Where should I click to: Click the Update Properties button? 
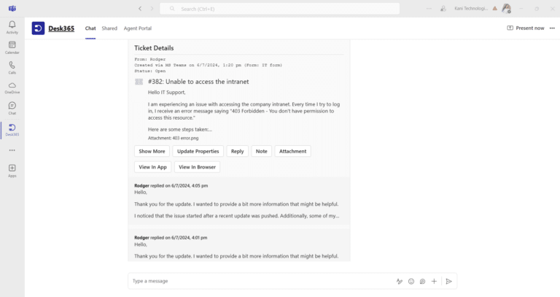click(198, 151)
